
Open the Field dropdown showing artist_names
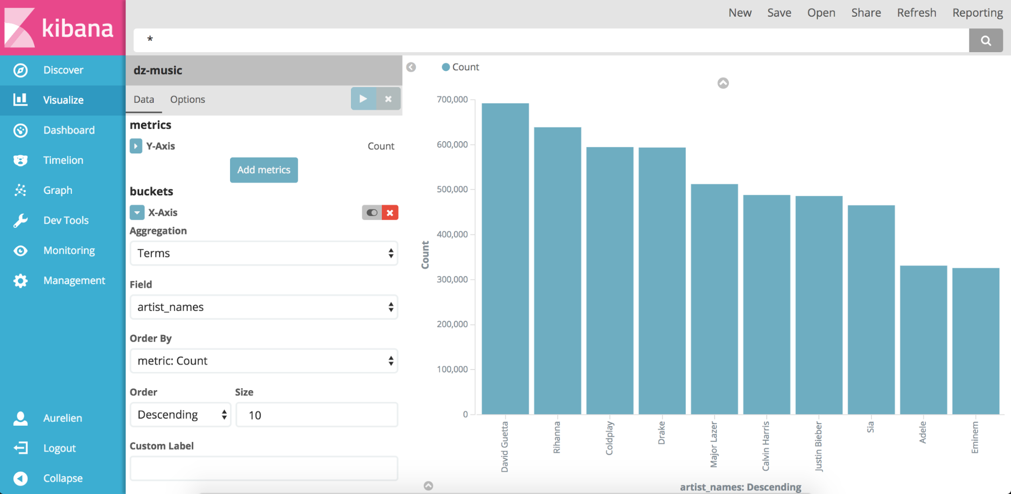coord(263,307)
